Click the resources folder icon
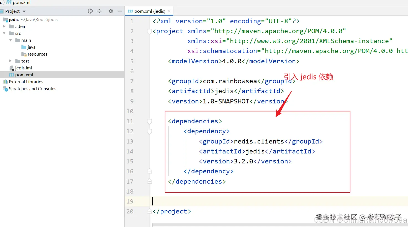Screen dimensions: 408x227 click(x=24, y=54)
